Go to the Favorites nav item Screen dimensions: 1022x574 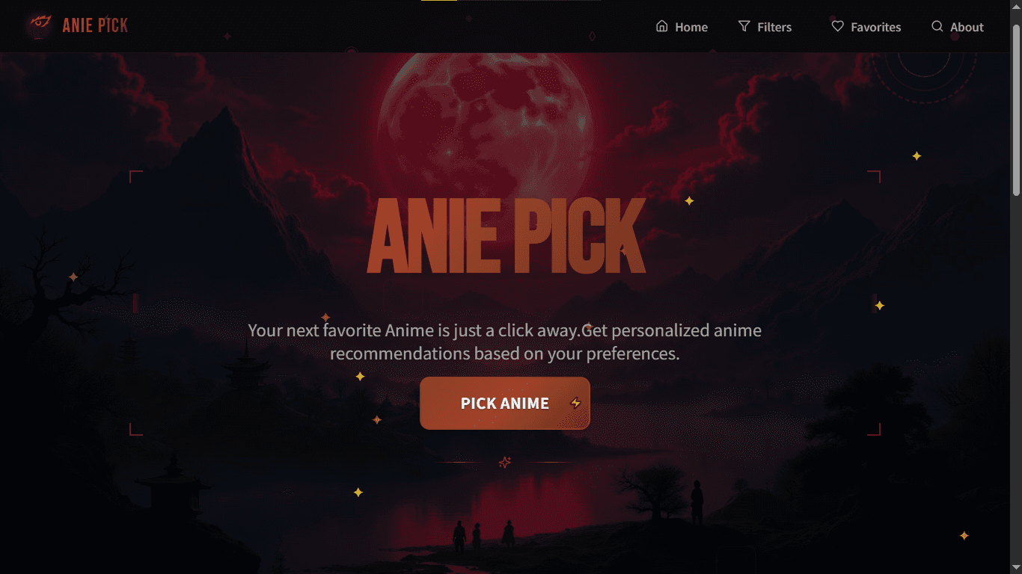pyautogui.click(x=866, y=27)
